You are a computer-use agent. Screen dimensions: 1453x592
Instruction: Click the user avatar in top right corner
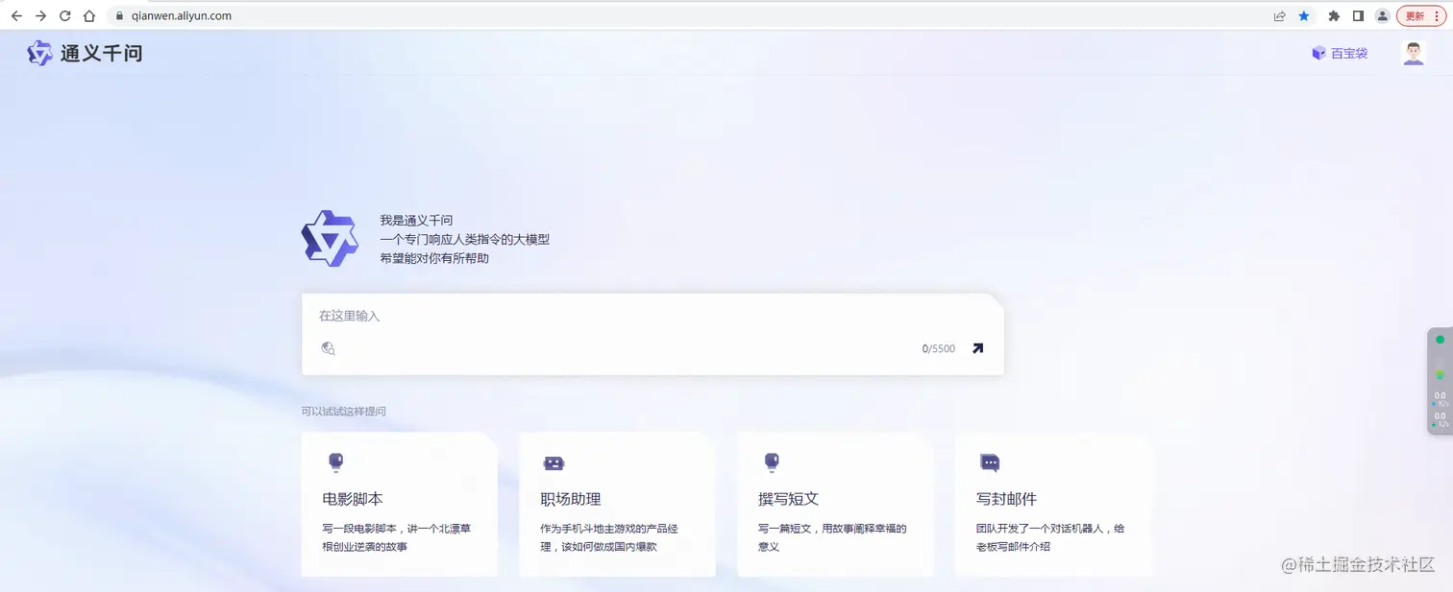[1412, 53]
